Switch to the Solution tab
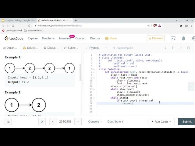This screenshot has width=195, height=146. (30, 48)
